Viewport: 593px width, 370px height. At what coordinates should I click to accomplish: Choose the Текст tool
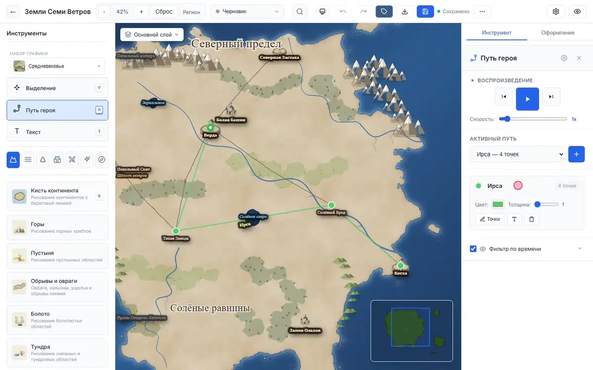57,132
